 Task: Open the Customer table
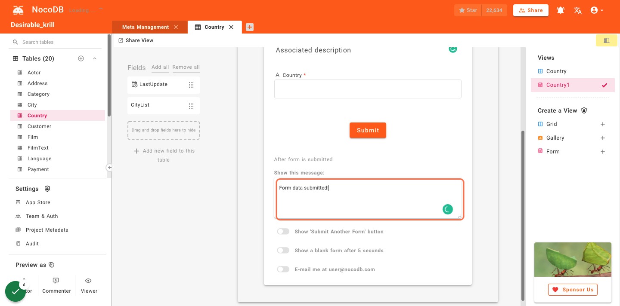(58, 126)
